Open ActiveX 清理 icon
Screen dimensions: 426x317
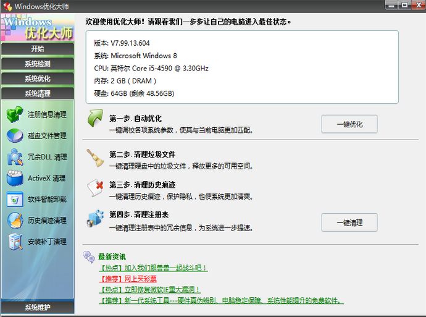[15, 178]
